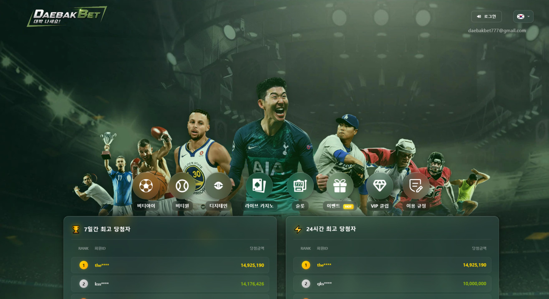Screen dimensions: 549x299
Task: Open the 비티아이 soccer ball icon
Action: (x=146, y=186)
